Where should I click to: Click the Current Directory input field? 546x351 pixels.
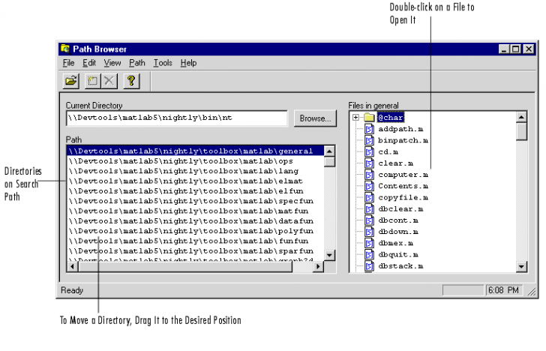pos(176,118)
